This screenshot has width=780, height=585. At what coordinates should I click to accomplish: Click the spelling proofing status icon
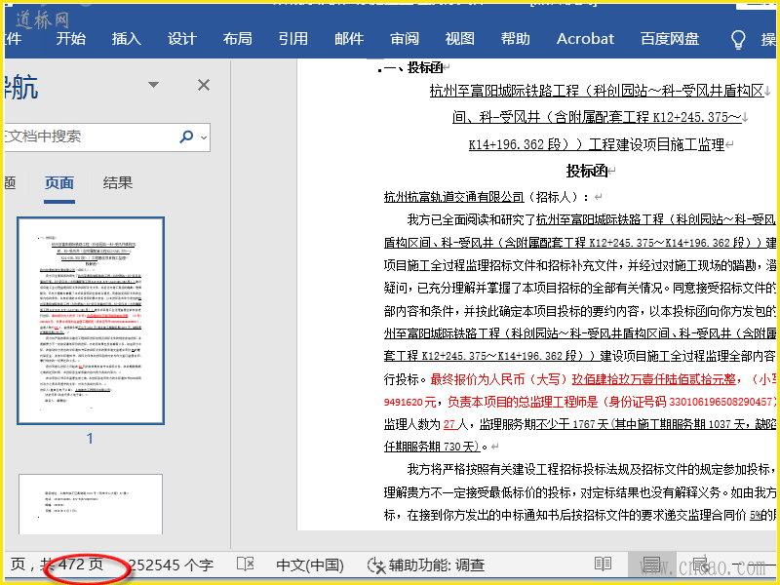pos(246,565)
